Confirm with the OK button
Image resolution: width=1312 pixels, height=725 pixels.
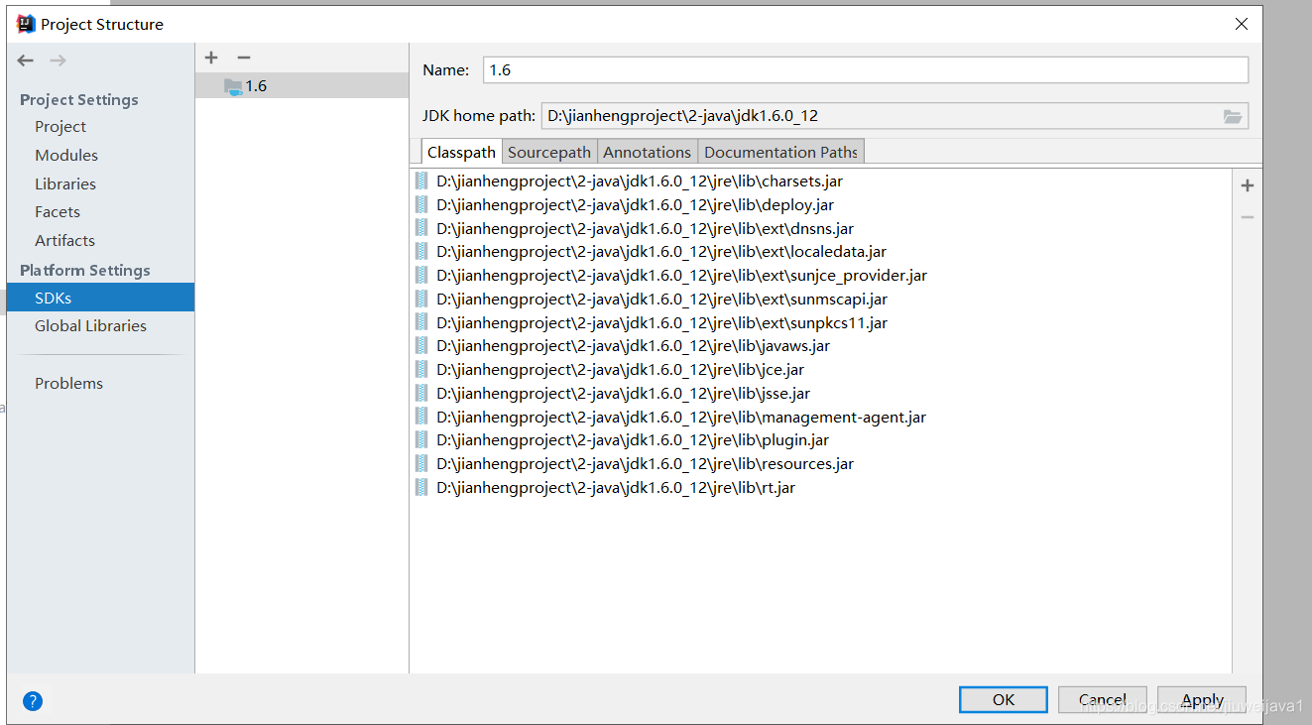tap(1004, 699)
